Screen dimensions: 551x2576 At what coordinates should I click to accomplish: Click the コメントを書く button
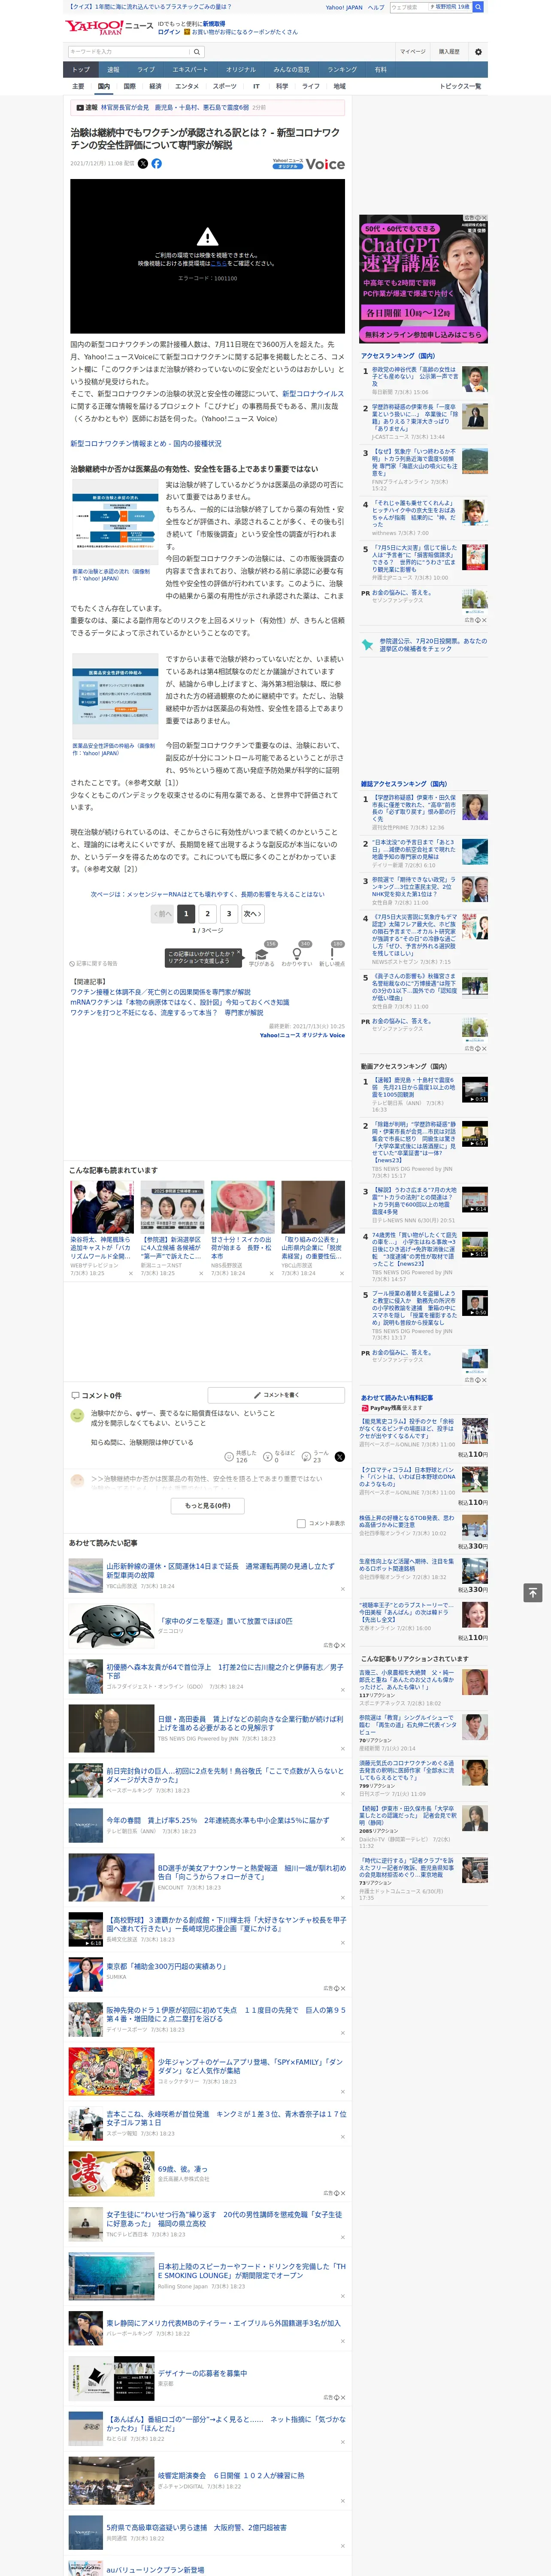pyautogui.click(x=276, y=1394)
